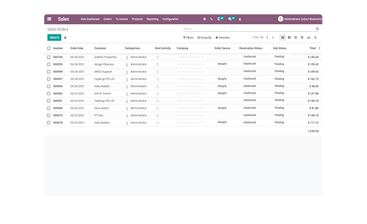This screenshot has width=367, height=224.
Task: Click in the Search input field
Action: coord(249,29)
